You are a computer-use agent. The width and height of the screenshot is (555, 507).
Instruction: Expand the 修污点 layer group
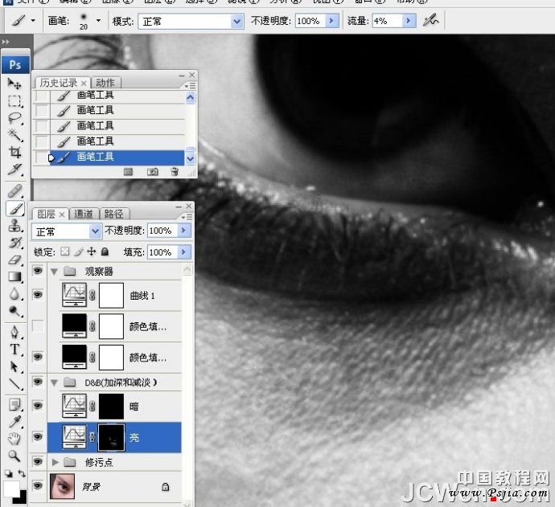55,462
